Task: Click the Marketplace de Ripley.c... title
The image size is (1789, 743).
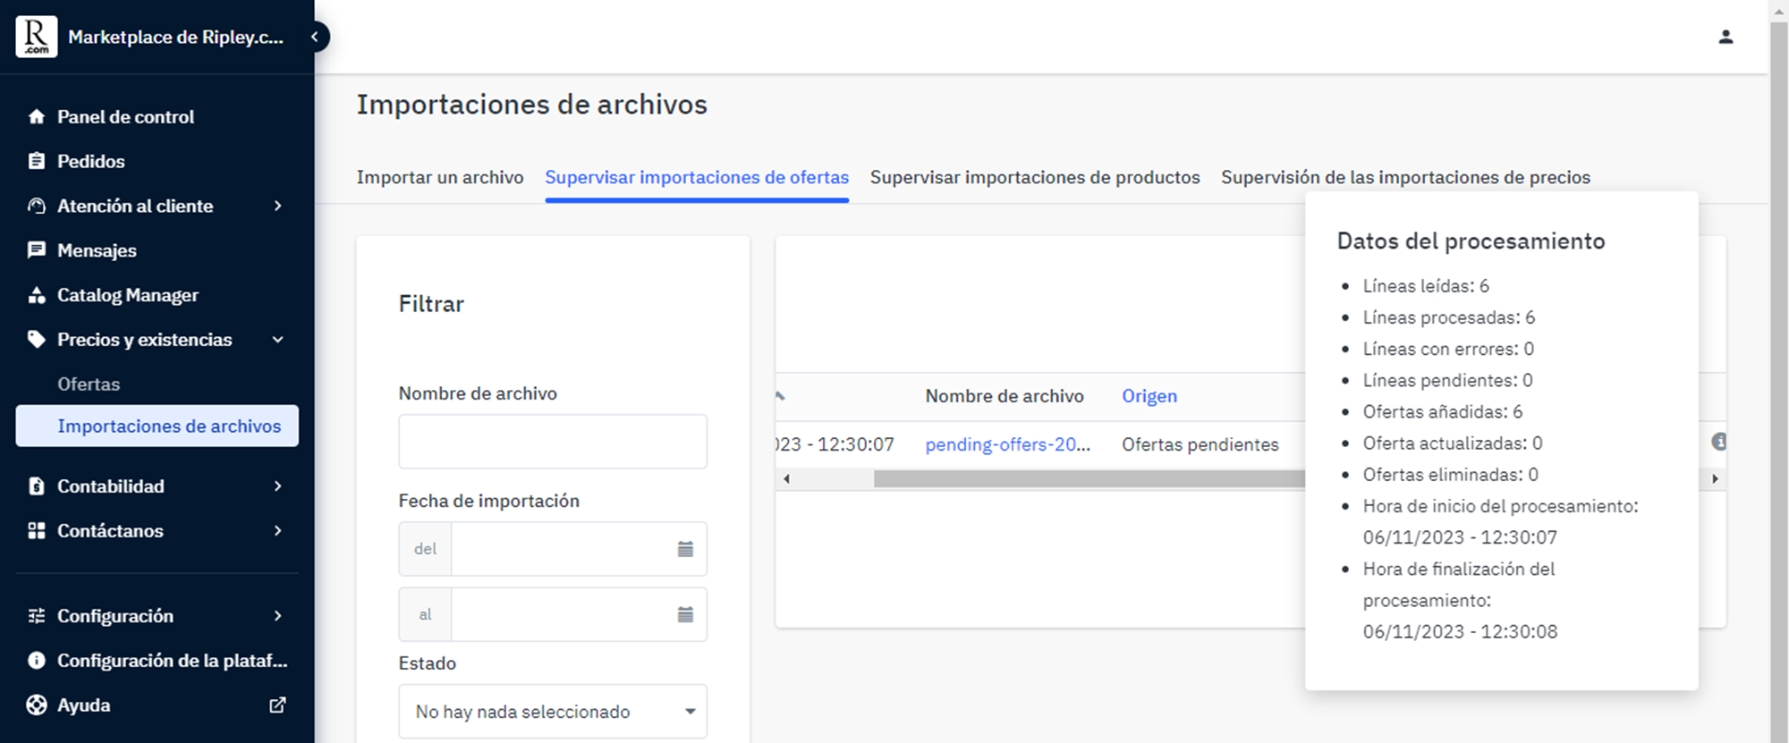Action: [x=175, y=37]
